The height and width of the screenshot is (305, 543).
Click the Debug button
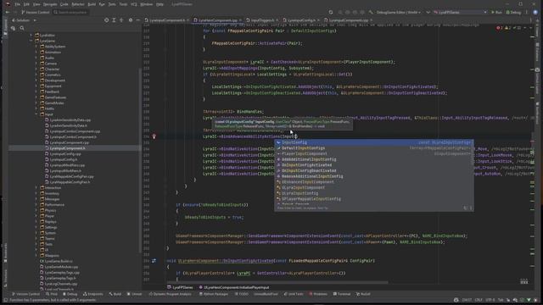coord(513,12)
